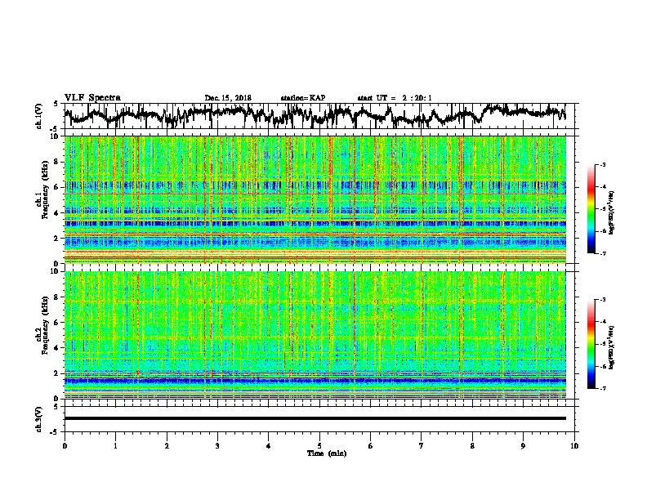Image resolution: width=647 pixels, height=500 pixels.
Task: Click time axis tick label "0"
Action: (65, 446)
